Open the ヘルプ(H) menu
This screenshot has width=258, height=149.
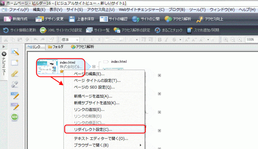tap(247, 10)
